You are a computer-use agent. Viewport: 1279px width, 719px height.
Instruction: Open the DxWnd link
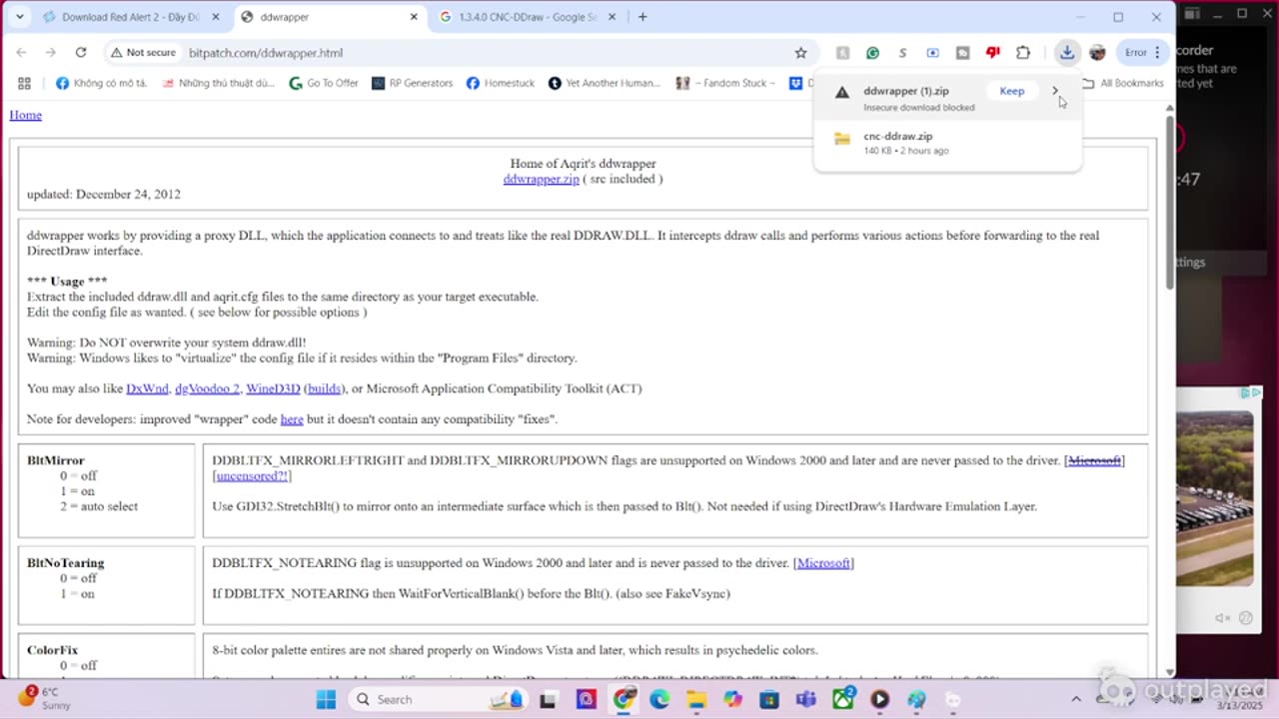tap(147, 388)
